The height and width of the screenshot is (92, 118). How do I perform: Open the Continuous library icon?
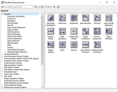pos(62,18)
